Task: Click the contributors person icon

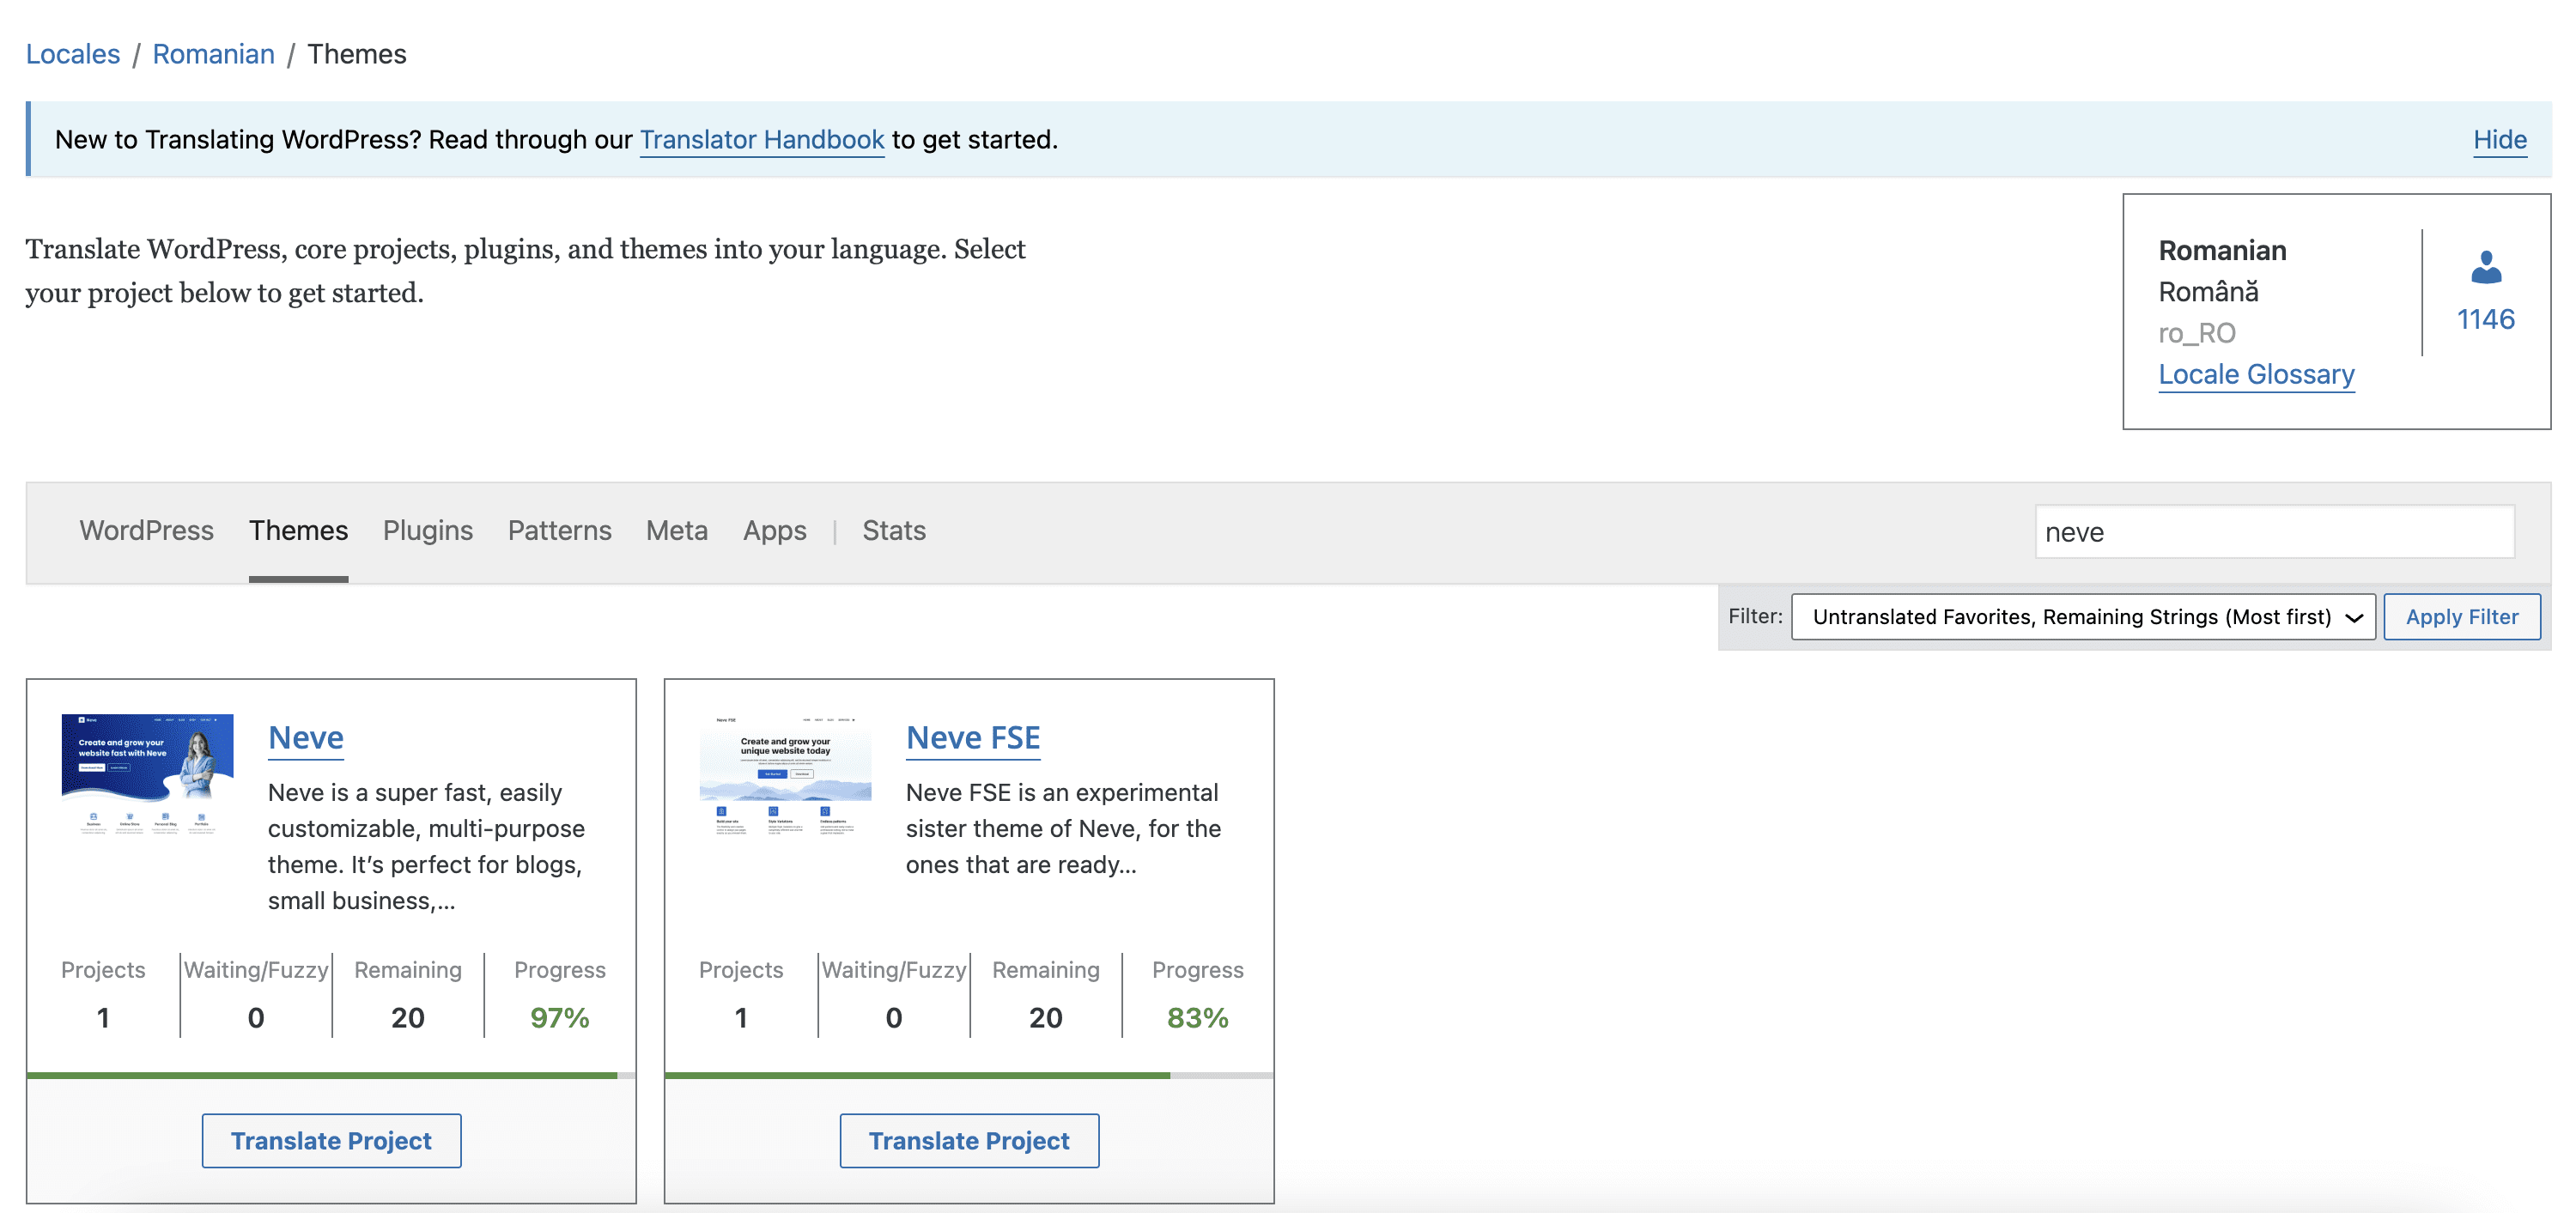Action: 2485,268
